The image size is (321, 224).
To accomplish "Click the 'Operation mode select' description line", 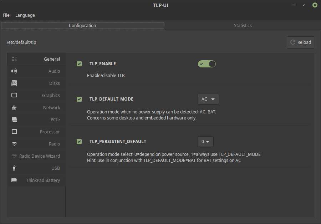I will point(174,154).
